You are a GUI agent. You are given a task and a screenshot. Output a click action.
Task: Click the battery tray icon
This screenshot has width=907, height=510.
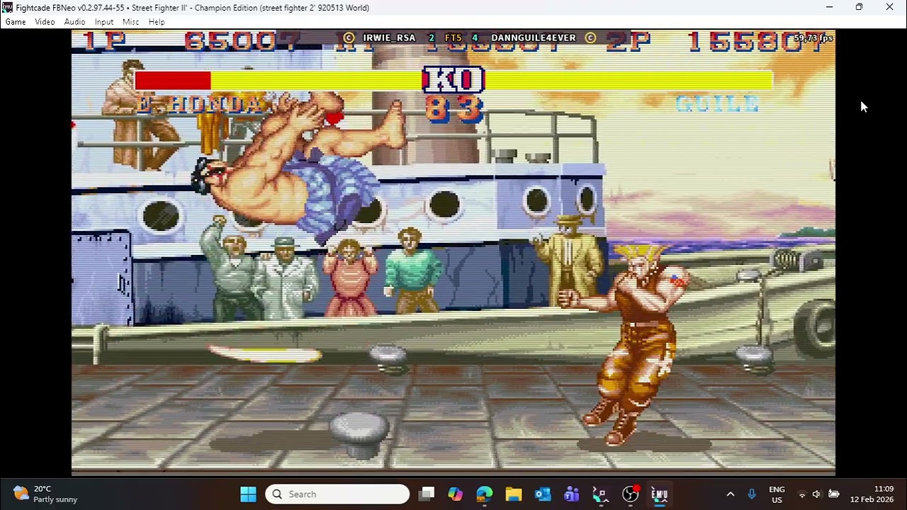coord(834,494)
